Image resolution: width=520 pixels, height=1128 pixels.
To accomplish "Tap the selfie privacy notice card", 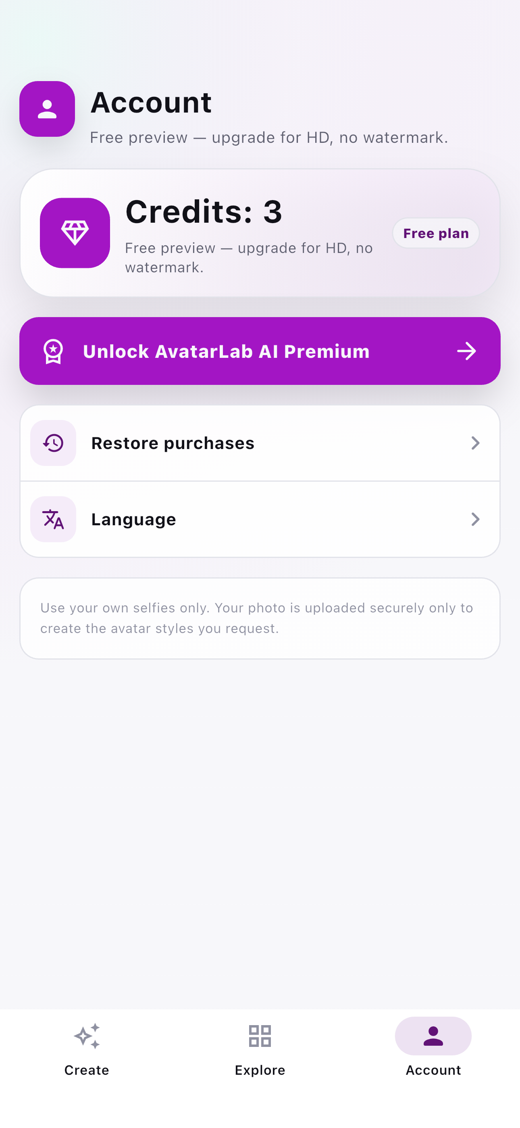I will tap(260, 618).
